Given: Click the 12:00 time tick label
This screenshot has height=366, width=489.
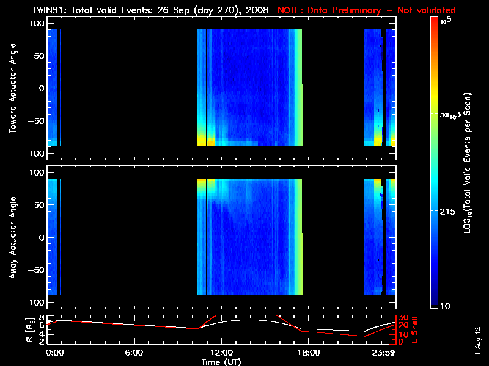Looking at the screenshot, I should [x=221, y=353].
